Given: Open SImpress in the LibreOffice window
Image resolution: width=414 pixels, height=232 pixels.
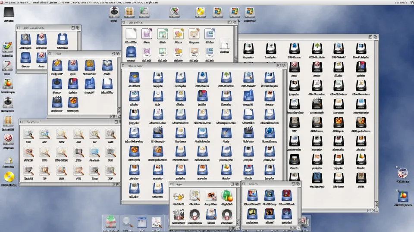Looking at the screenshot, I should [194, 34].
